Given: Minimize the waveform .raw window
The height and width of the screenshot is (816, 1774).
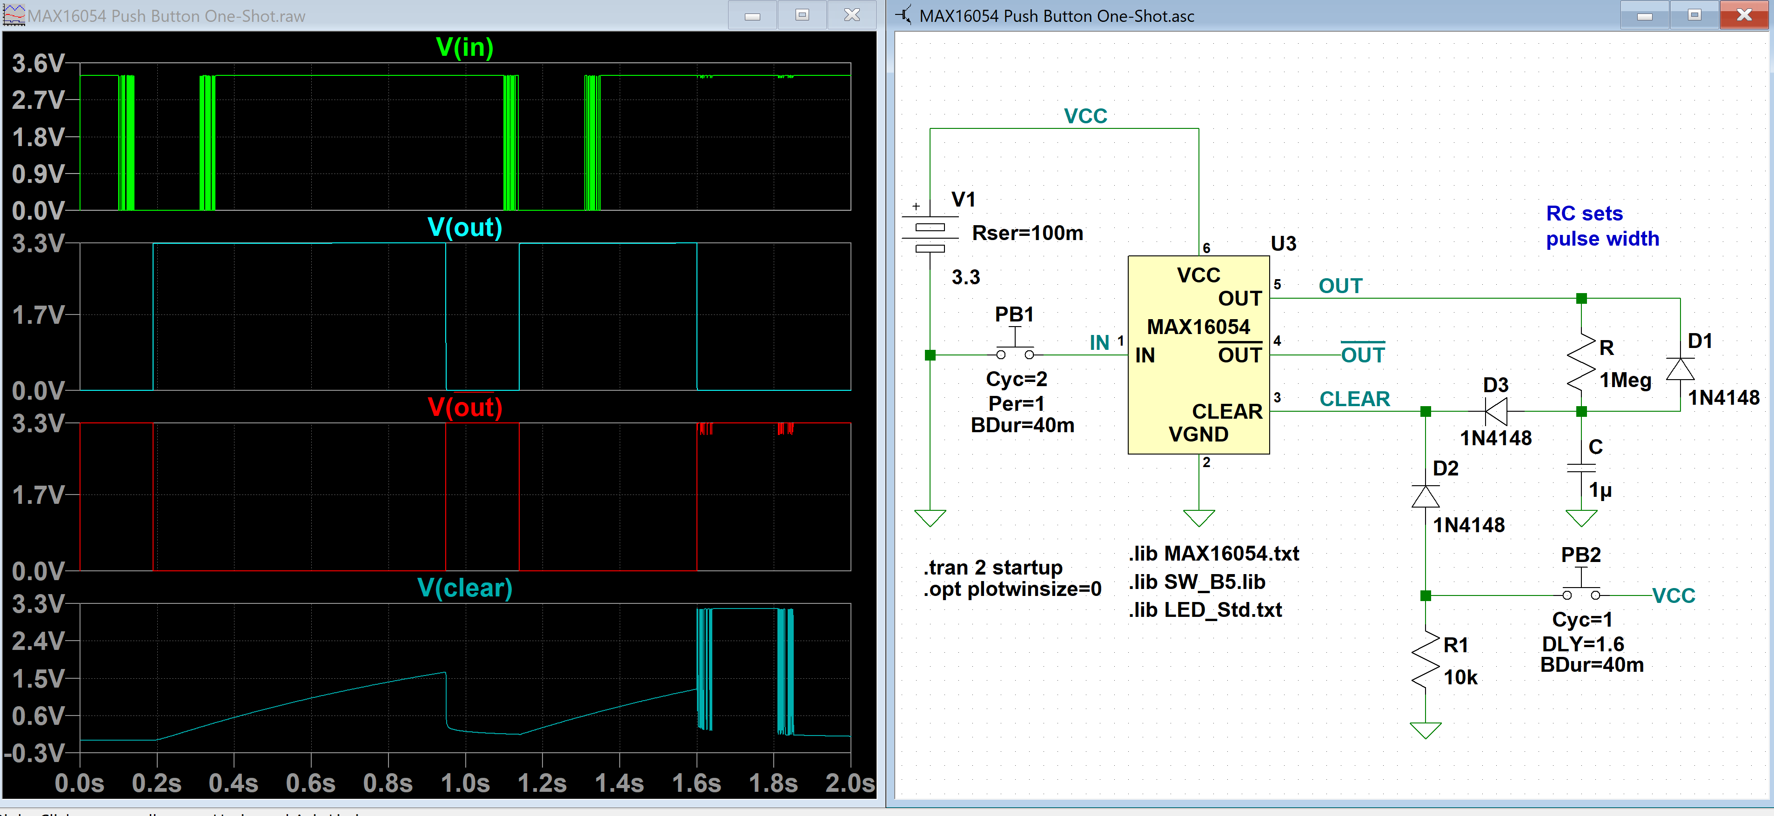Looking at the screenshot, I should (752, 14).
